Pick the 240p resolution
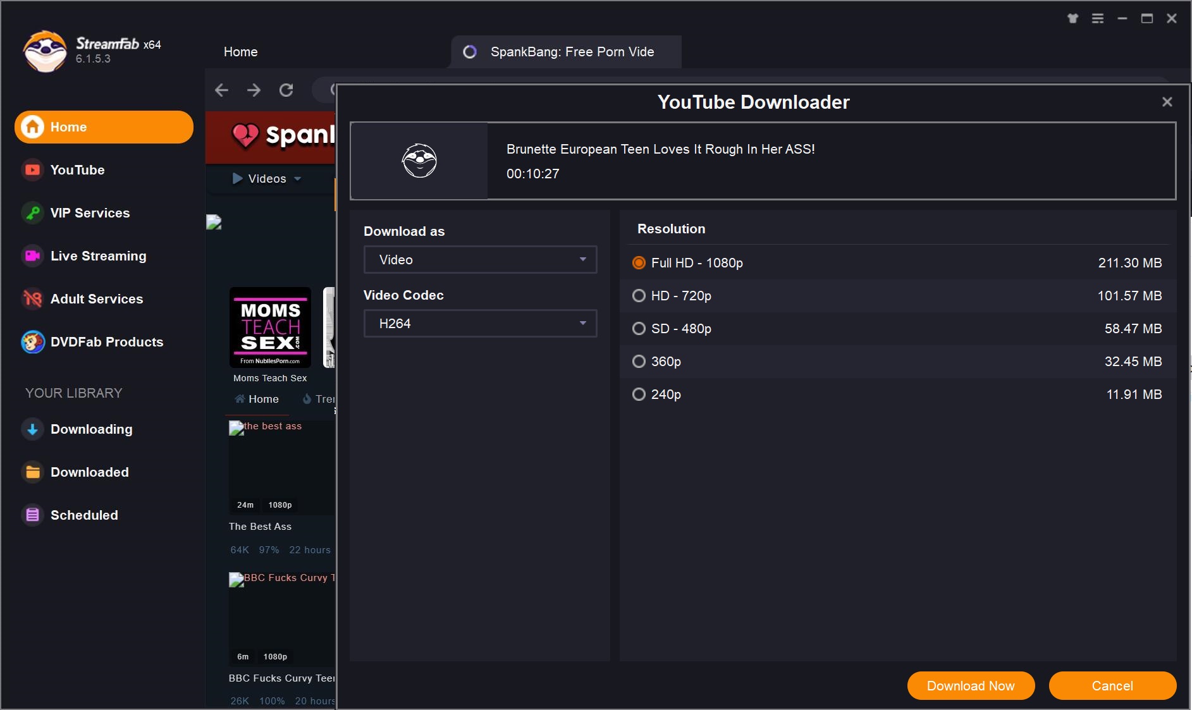The image size is (1192, 710). [639, 395]
